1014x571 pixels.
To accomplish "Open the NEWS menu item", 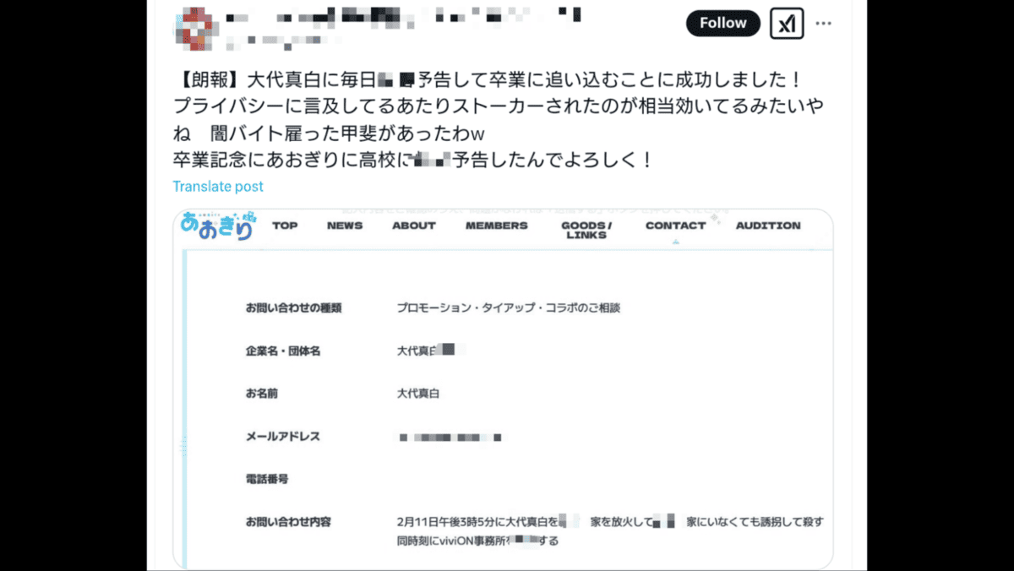I will (x=345, y=226).
